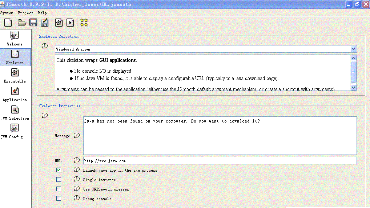
Task: Open the Project menu
Action: (x=25, y=13)
